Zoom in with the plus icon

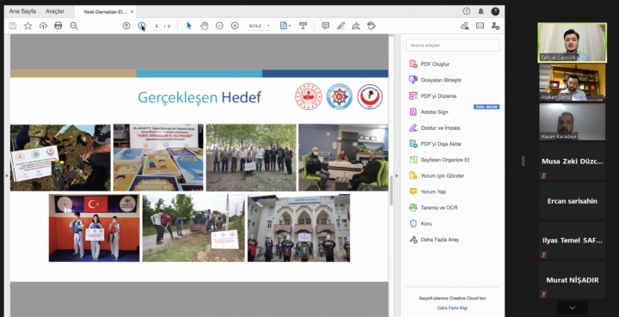coord(235,26)
